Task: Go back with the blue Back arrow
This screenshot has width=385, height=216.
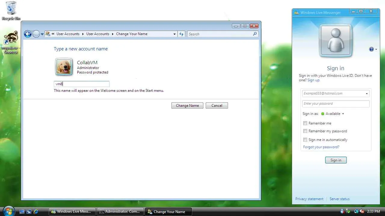Action: pyautogui.click(x=28, y=34)
